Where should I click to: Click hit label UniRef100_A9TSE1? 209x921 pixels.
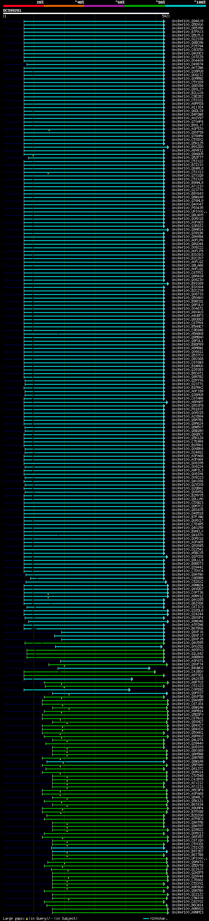(x=187, y=675)
